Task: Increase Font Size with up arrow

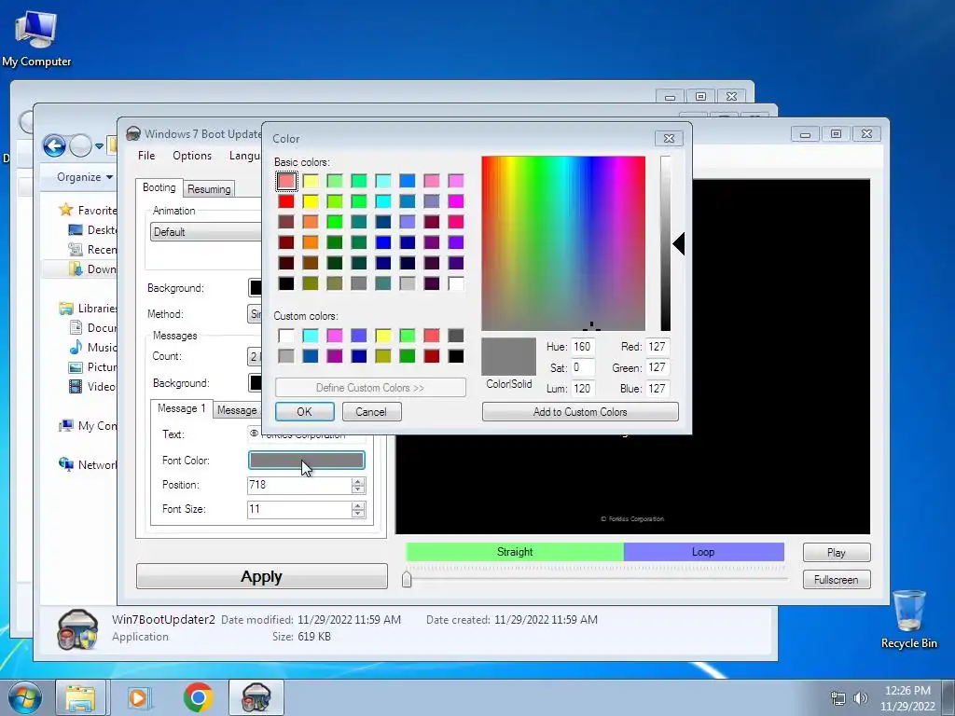Action: (x=358, y=505)
